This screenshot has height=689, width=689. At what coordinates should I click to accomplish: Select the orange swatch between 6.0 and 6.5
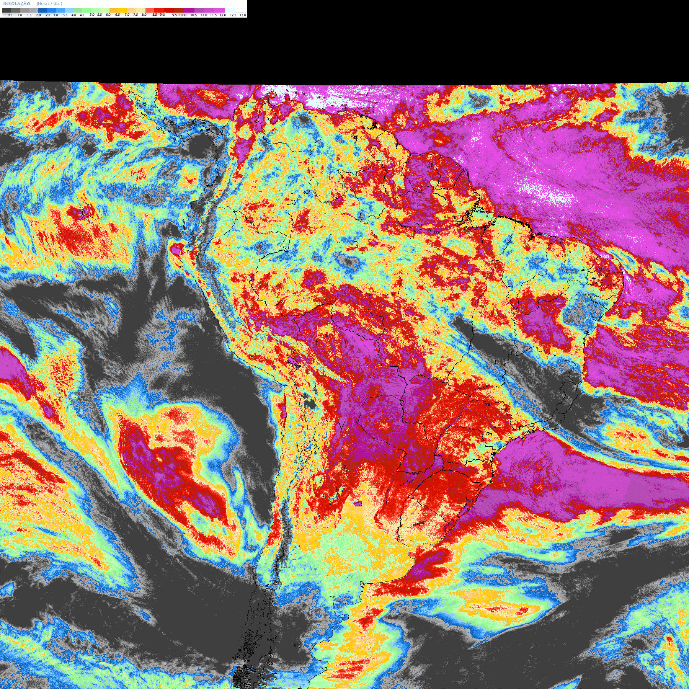point(114,10)
